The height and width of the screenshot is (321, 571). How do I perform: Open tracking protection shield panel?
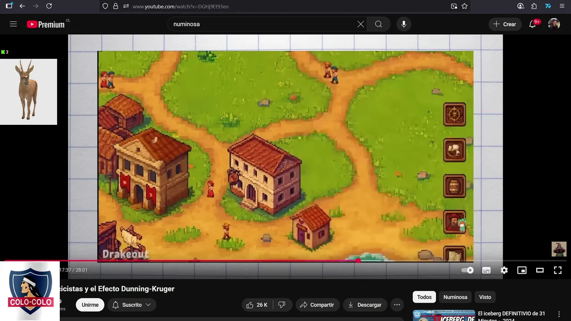(105, 6)
